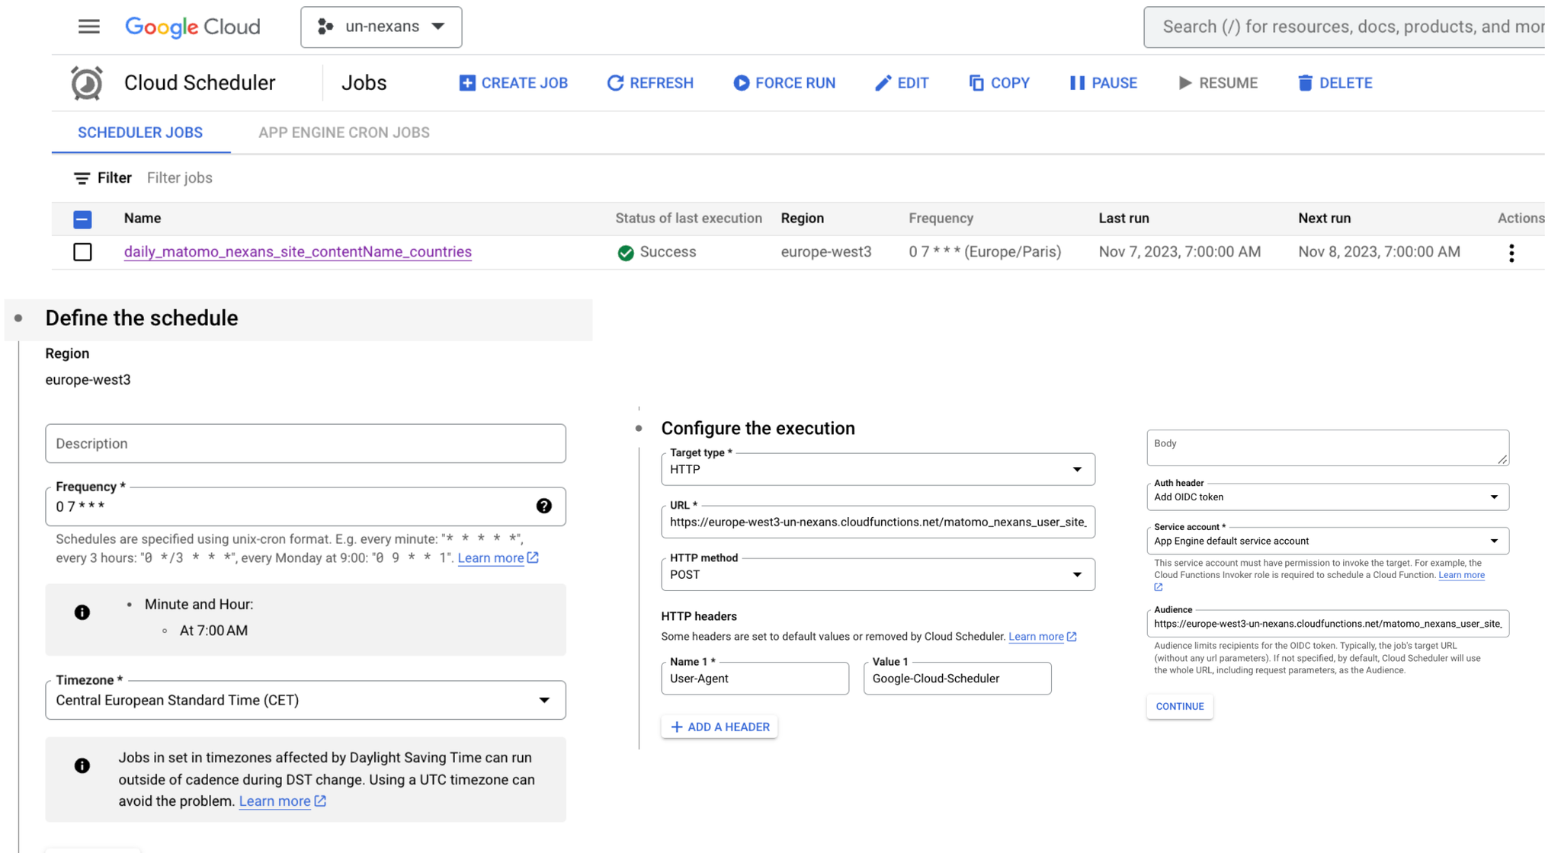
Task: Click CREATE JOB in the toolbar
Action: tap(514, 83)
